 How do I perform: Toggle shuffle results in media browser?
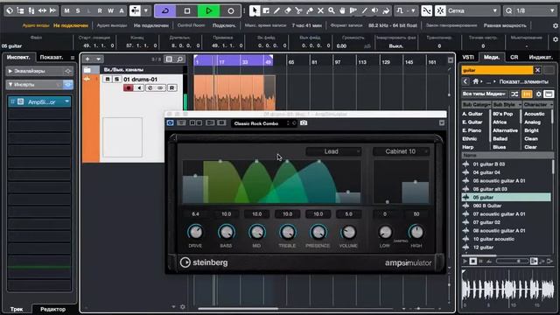(x=514, y=94)
